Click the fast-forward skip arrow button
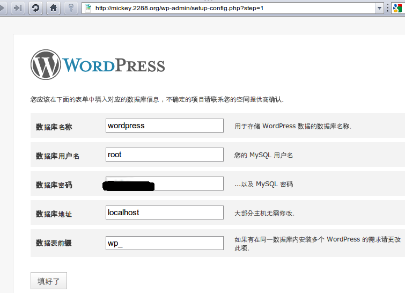 pyautogui.click(x=18, y=8)
